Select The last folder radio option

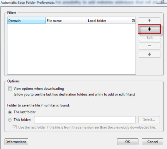point(10,112)
